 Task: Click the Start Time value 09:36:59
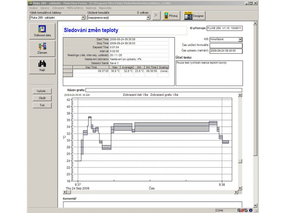pyautogui.click(x=122, y=39)
